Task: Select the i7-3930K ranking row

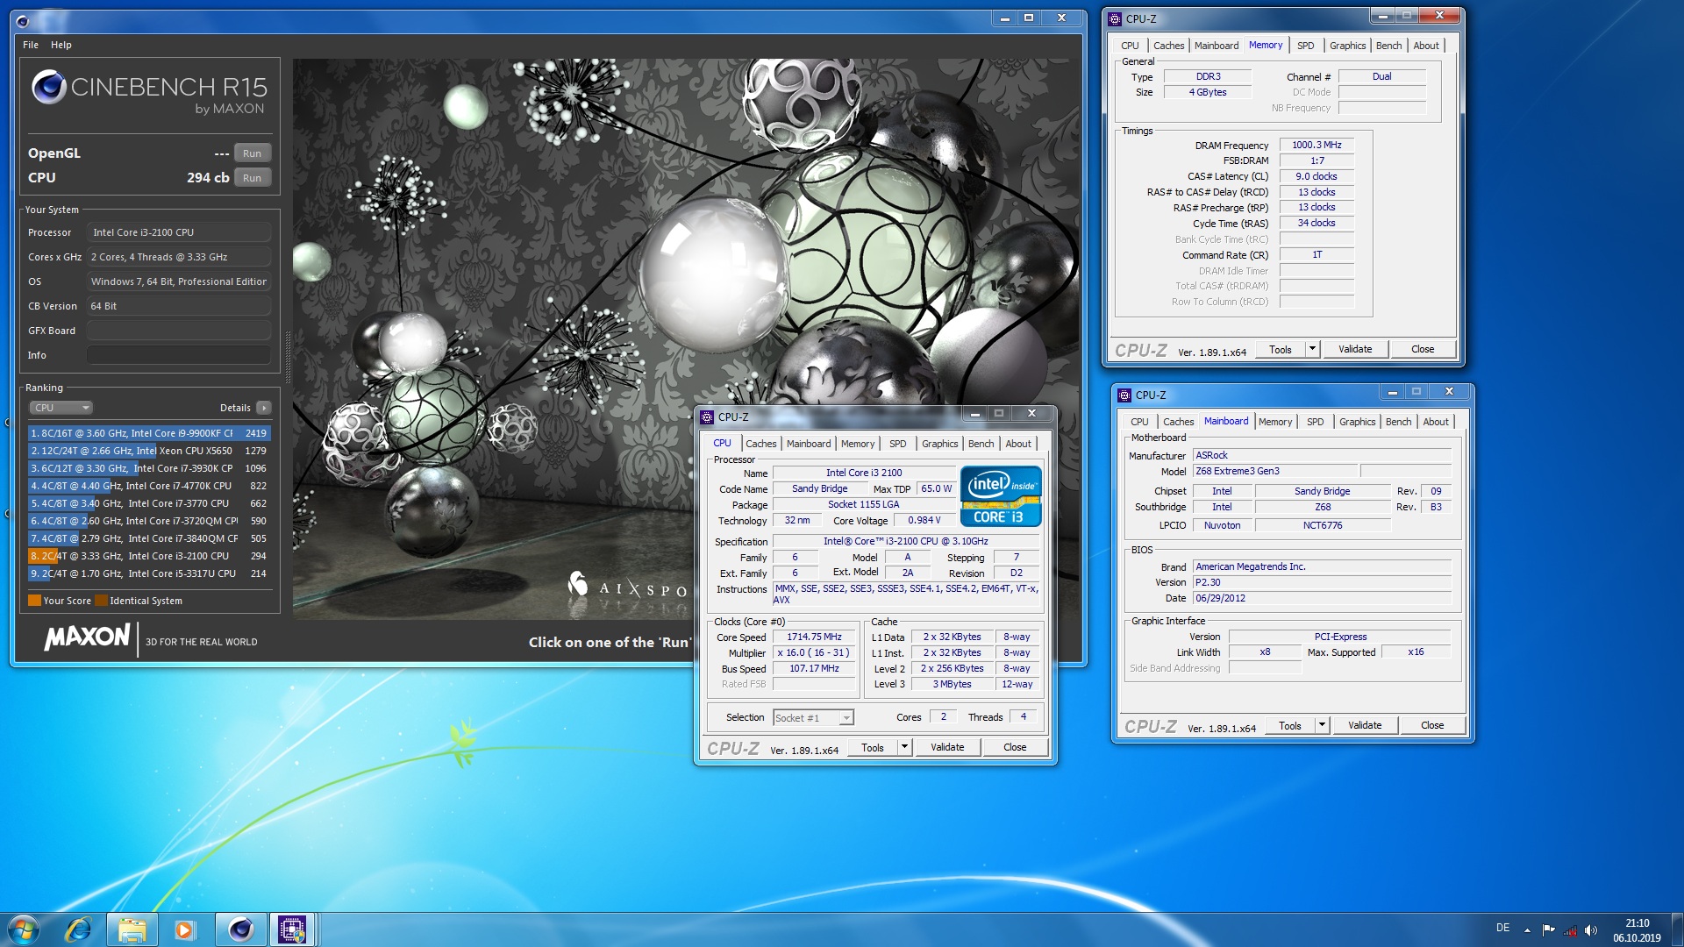Action: pyautogui.click(x=149, y=468)
